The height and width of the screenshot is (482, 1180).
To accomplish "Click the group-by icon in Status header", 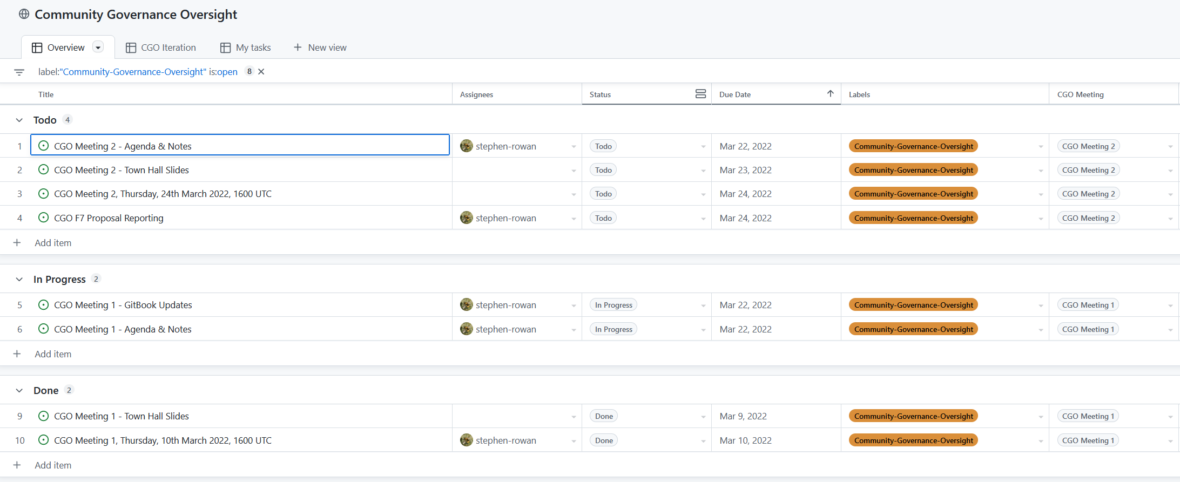I will (700, 94).
